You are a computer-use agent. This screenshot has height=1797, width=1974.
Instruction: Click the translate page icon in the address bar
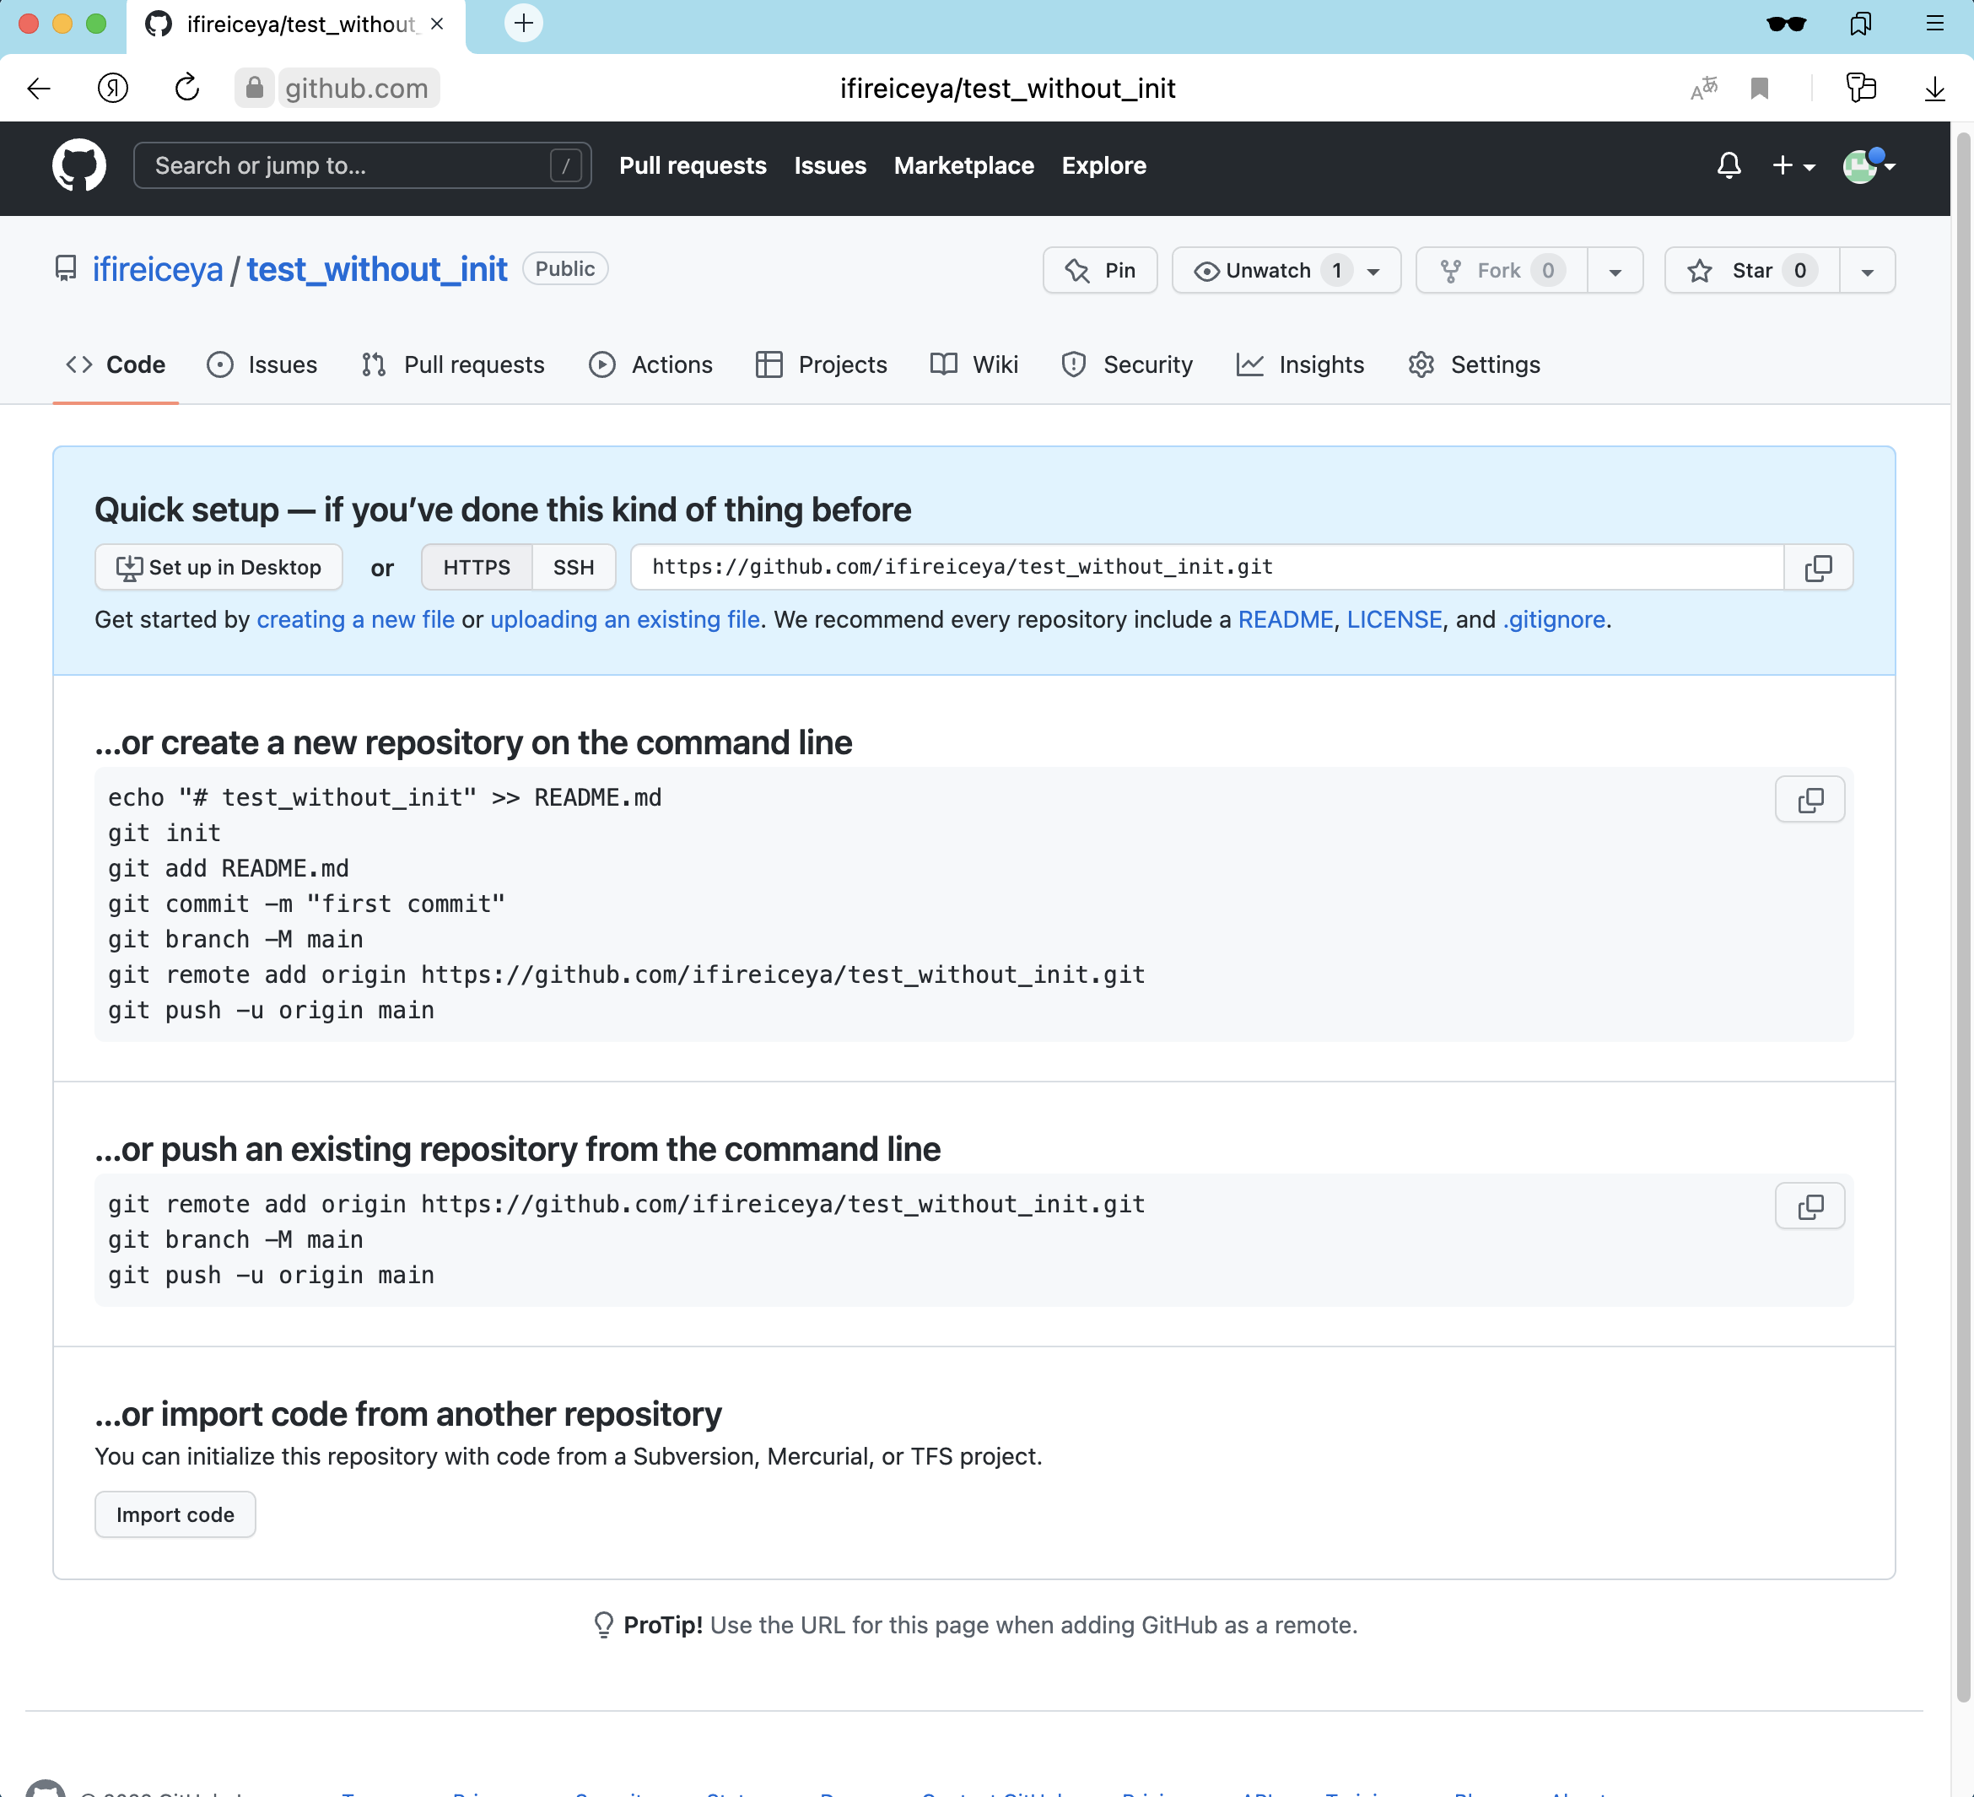pyautogui.click(x=1704, y=89)
